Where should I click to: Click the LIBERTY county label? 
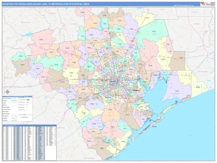click(155, 34)
